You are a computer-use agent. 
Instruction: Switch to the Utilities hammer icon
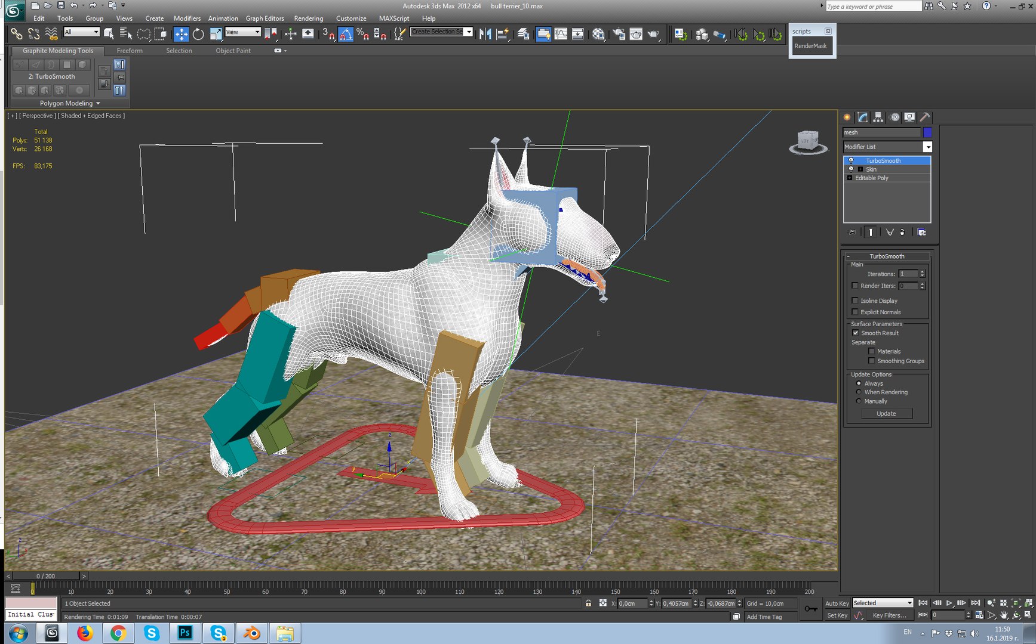point(925,117)
